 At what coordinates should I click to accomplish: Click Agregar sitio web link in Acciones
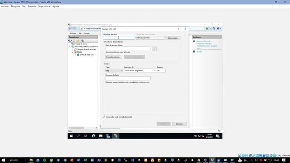pos(204,41)
